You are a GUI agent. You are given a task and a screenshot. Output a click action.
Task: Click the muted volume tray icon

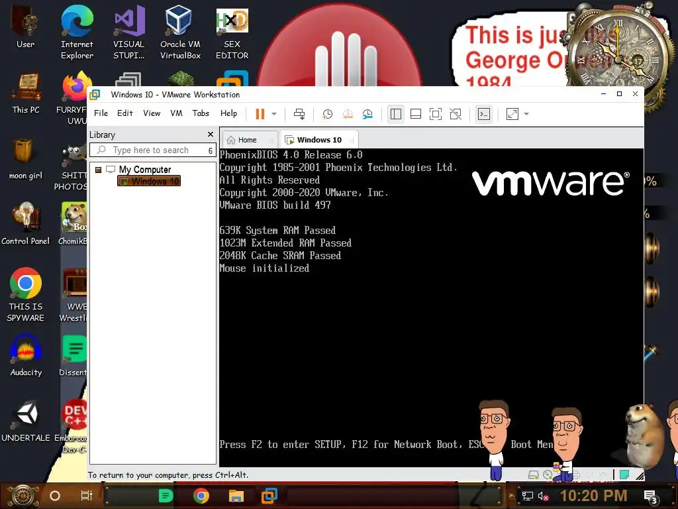tap(543, 496)
